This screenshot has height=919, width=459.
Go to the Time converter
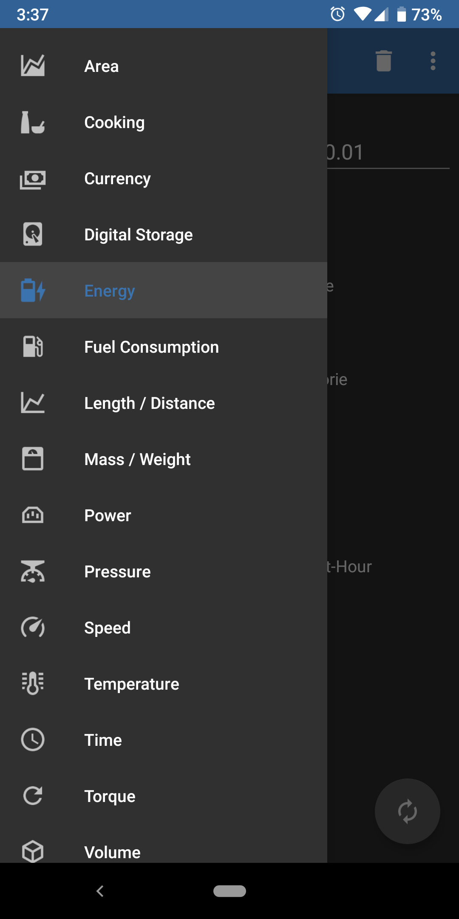164,740
